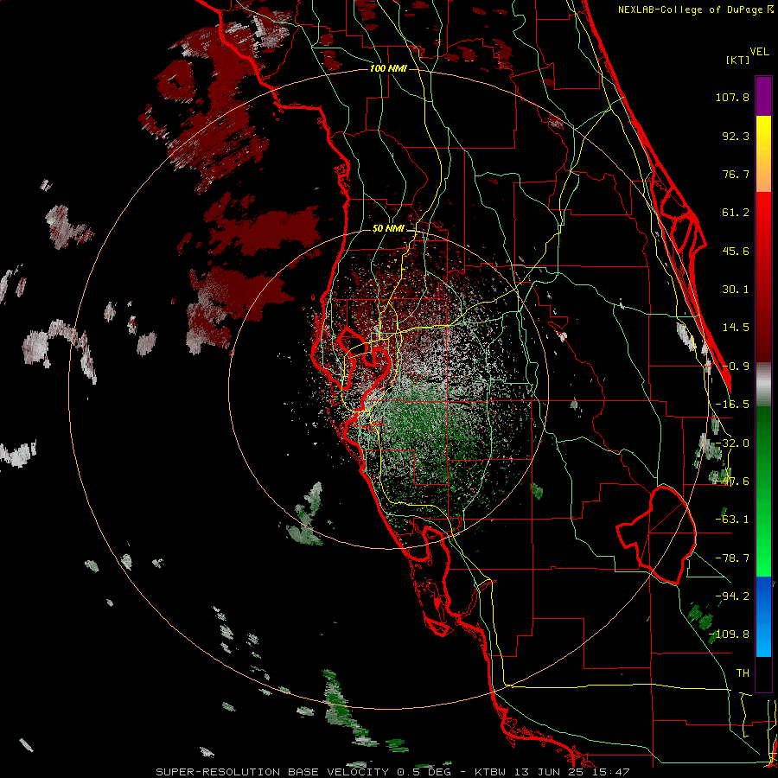Click the -16.5 velocity scale value
Viewport: 778px width, 778px height.
pyautogui.click(x=732, y=405)
